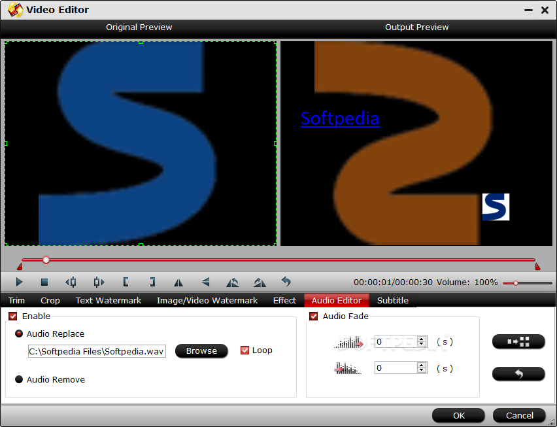This screenshot has width=557, height=427.
Task: Click the timeline playhead knob
Action: click(x=46, y=260)
